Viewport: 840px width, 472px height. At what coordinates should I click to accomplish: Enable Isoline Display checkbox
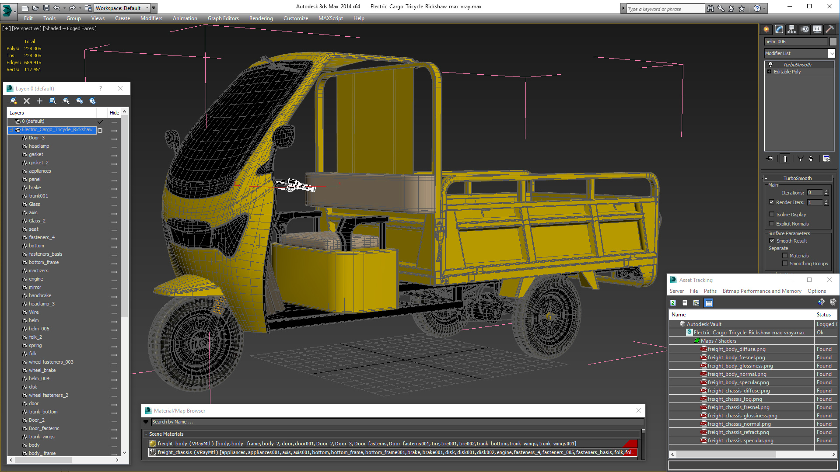tap(772, 215)
